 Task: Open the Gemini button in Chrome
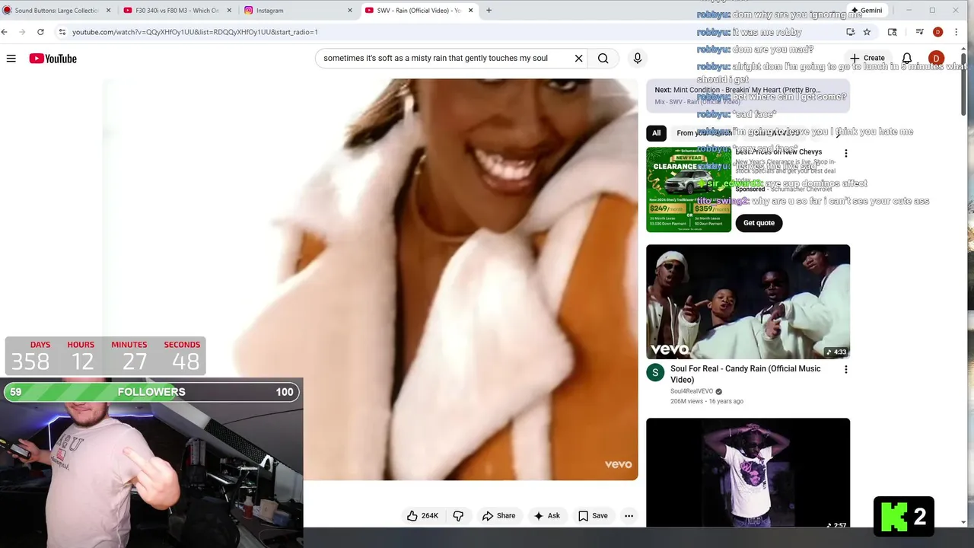866,10
